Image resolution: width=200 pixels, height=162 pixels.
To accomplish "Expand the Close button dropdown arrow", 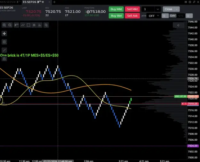I will pos(177,9).
